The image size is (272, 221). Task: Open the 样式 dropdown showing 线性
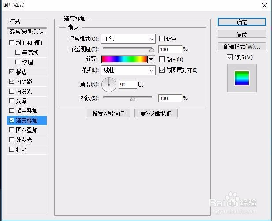(128, 70)
